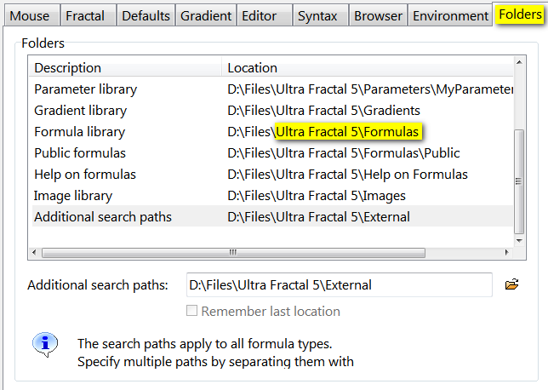This screenshot has height=390, width=548.
Task: Click the Ultra Fractal 5\Gradients location
Action: pyautogui.click(x=323, y=111)
